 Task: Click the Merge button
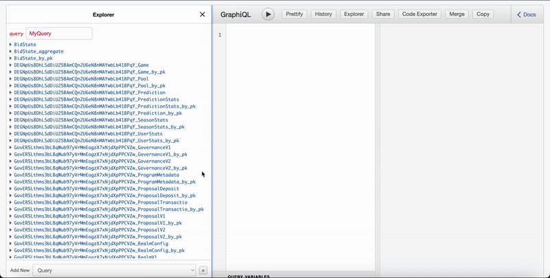point(456,14)
